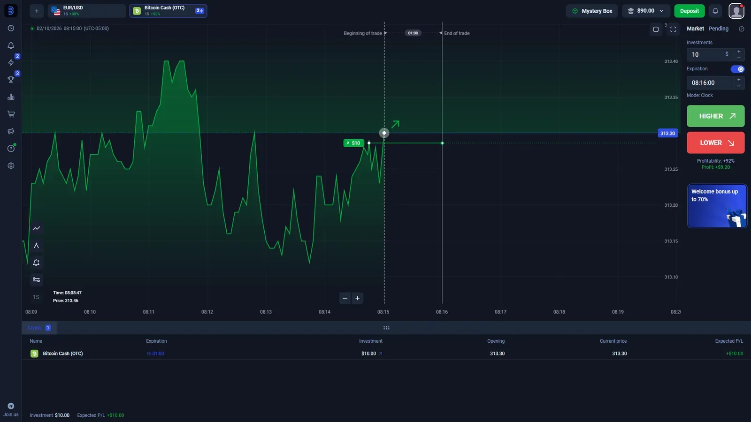
Task: Set a price alert bell on chart
Action: (36, 263)
